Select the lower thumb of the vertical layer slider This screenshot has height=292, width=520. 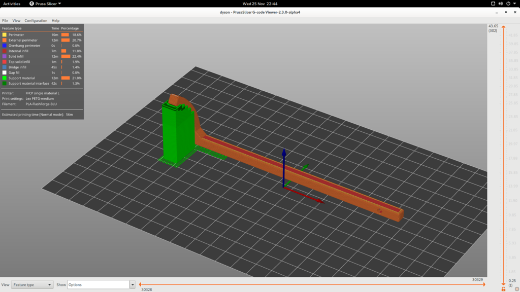(503, 284)
